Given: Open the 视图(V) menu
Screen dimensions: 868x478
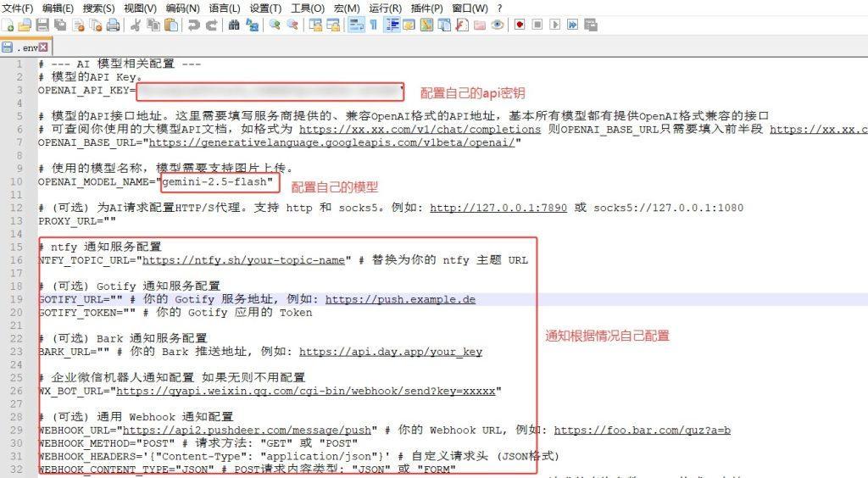Looking at the screenshot, I should [x=140, y=8].
